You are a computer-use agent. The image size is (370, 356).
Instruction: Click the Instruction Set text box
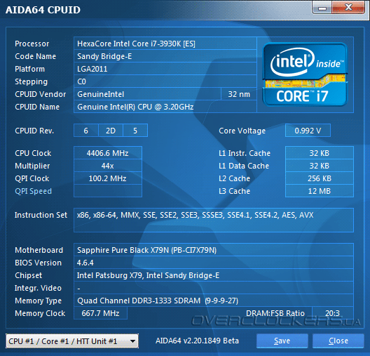pos(214,220)
